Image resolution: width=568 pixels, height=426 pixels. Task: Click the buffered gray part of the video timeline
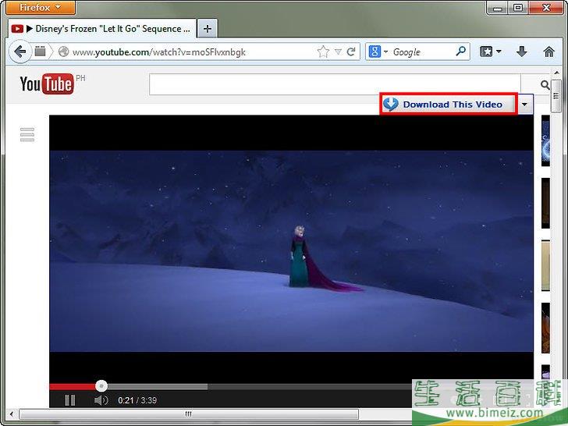158,386
